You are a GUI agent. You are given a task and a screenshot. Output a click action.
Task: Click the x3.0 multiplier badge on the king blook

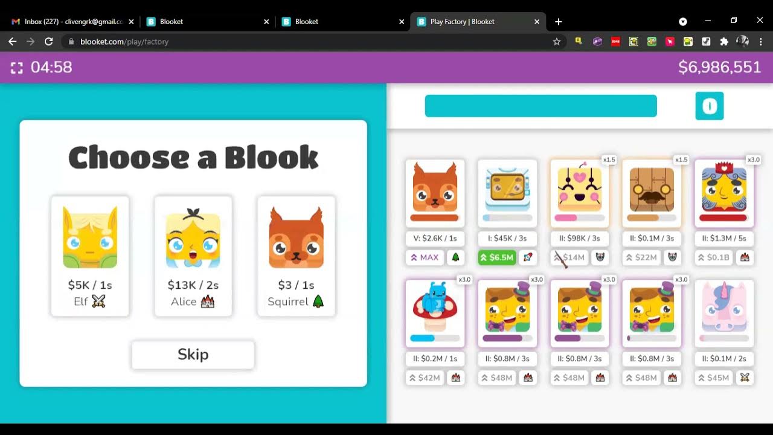point(753,159)
